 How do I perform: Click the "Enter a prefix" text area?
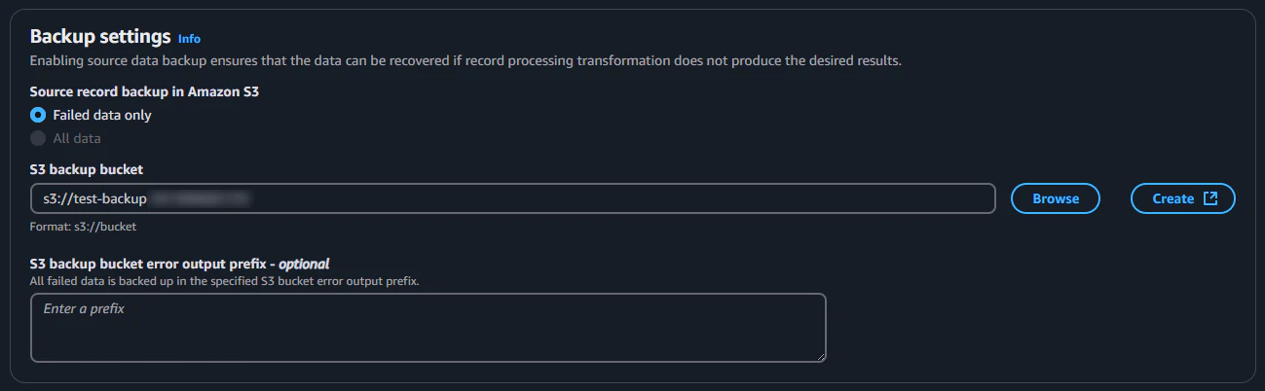coord(428,328)
